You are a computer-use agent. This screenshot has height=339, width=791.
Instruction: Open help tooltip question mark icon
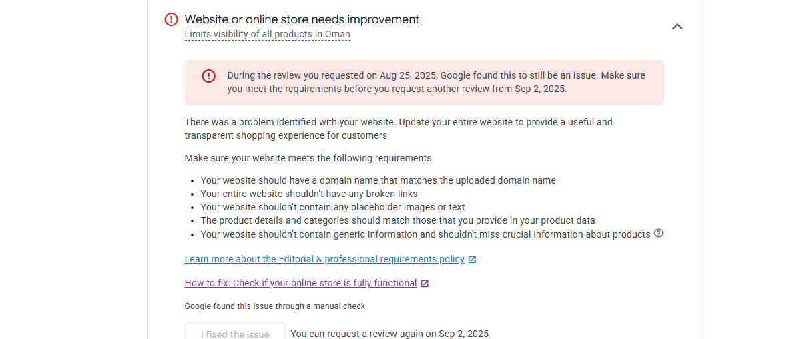pyautogui.click(x=658, y=233)
